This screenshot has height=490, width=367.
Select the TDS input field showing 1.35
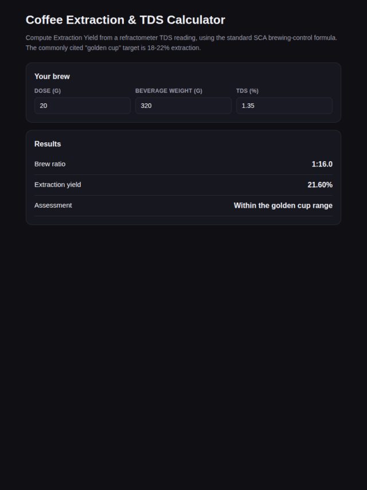pos(284,106)
